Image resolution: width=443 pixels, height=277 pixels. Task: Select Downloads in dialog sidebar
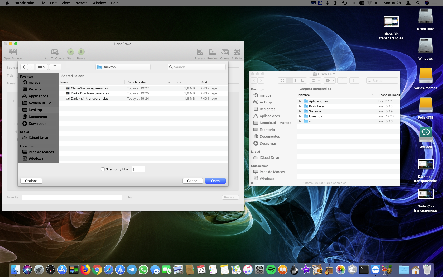pyautogui.click(x=37, y=124)
